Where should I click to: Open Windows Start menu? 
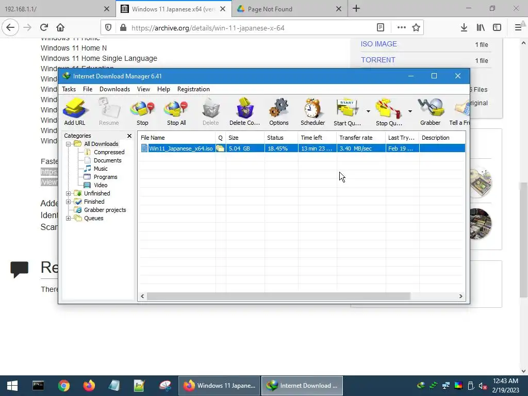12,386
